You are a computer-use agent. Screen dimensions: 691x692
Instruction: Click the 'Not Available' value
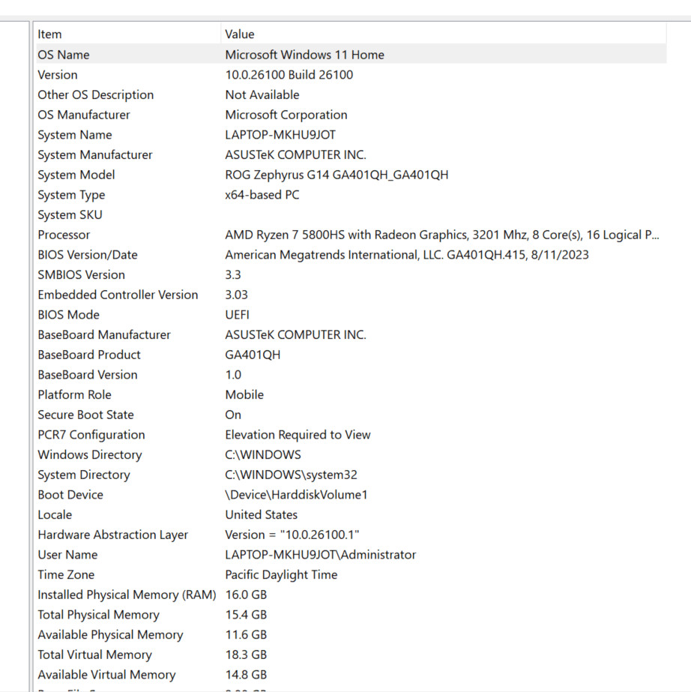click(x=262, y=95)
